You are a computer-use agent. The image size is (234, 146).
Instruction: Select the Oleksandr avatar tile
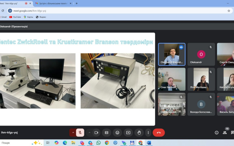[201, 54]
